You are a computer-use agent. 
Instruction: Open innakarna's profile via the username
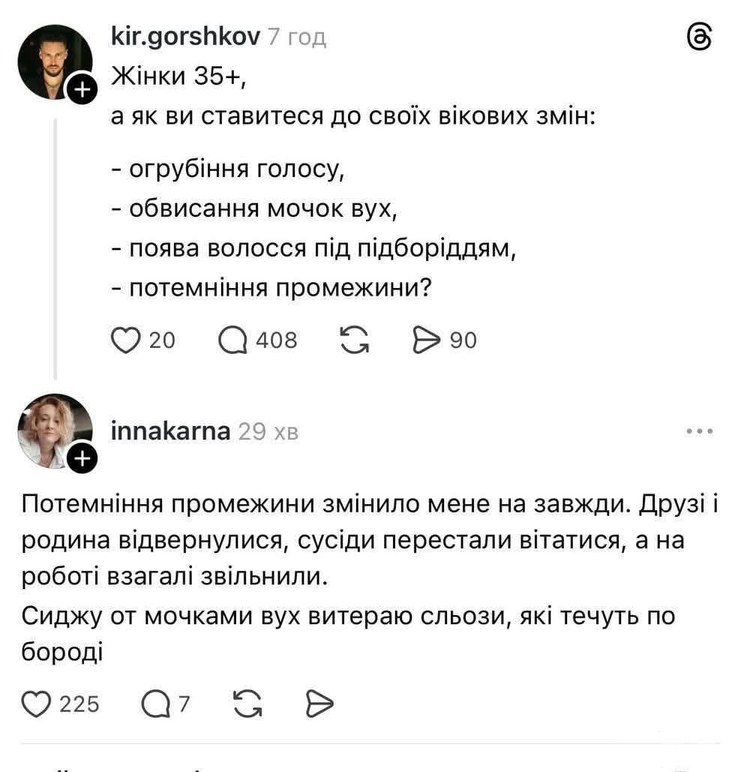coord(170,431)
